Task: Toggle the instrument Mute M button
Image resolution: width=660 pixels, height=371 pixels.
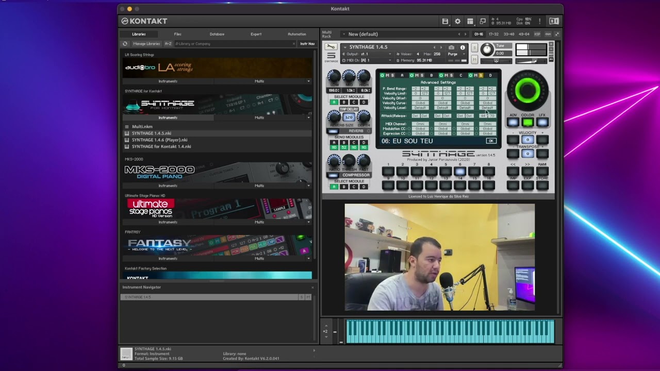Action: point(475,59)
